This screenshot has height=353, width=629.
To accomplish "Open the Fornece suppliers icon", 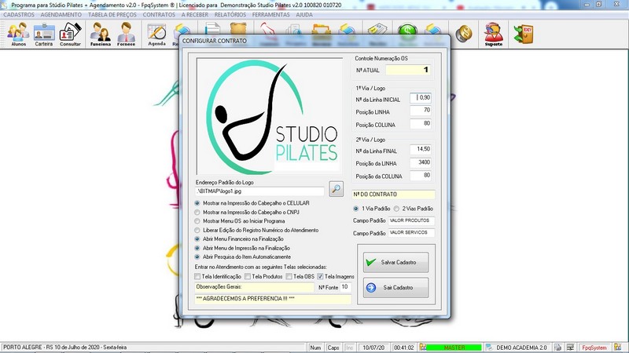I will 126,34.
